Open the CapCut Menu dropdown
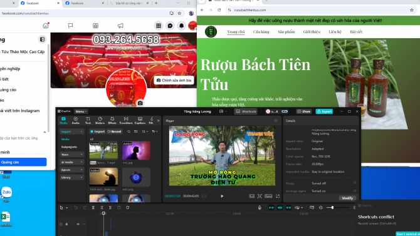This screenshot has height=236, width=420. [81, 111]
